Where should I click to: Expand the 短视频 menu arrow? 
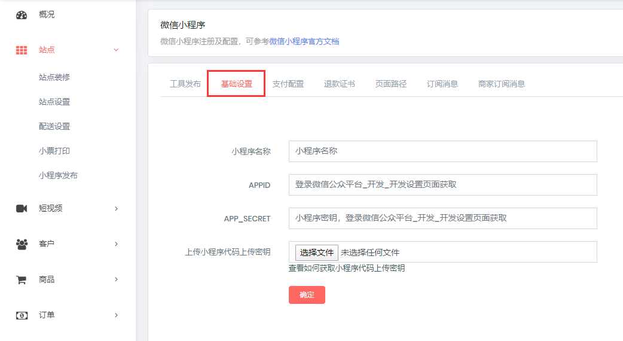pyautogui.click(x=116, y=209)
